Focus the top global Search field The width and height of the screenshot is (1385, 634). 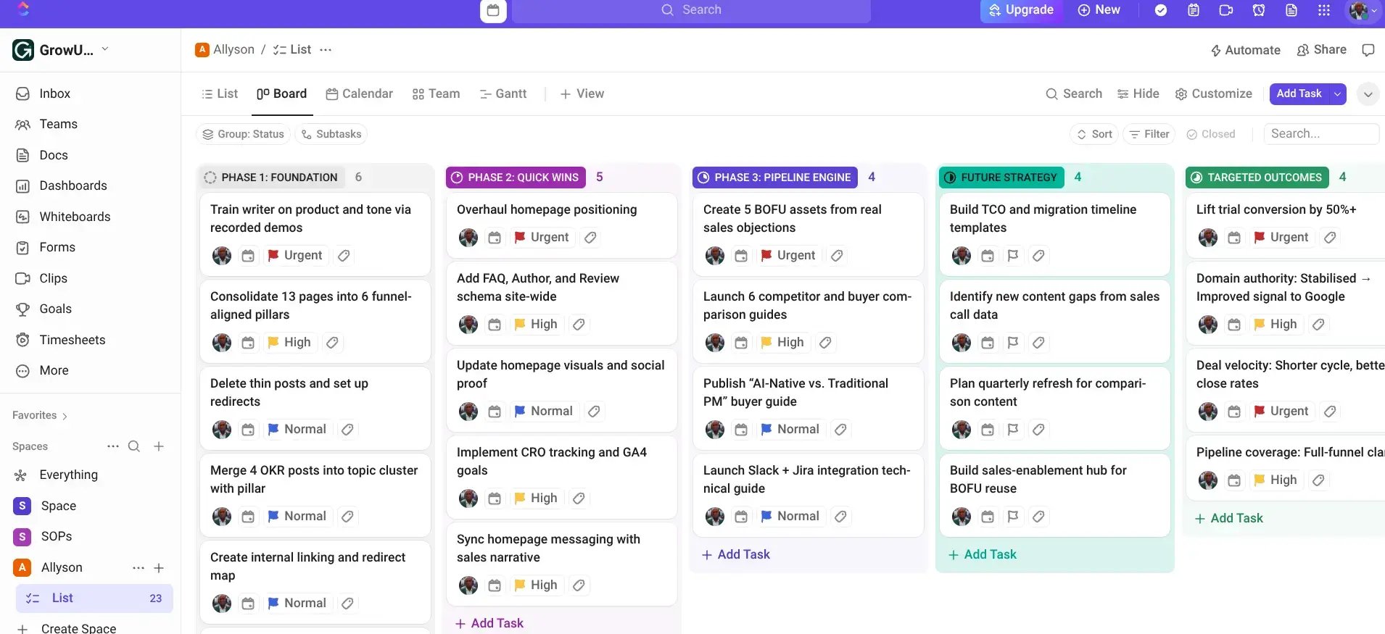pos(691,10)
